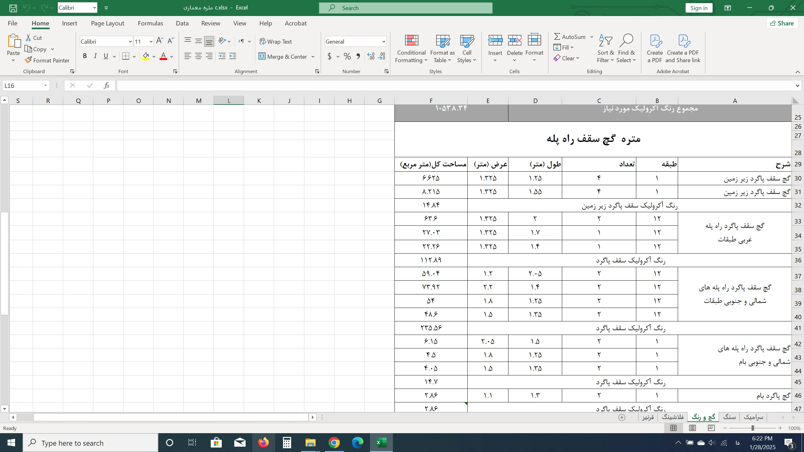Click the Merge & Center icon

262,56
